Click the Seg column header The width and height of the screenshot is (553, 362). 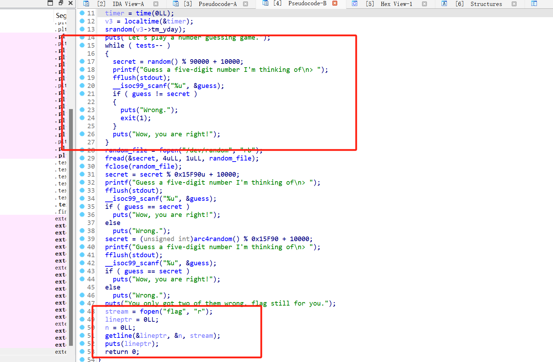61,15
